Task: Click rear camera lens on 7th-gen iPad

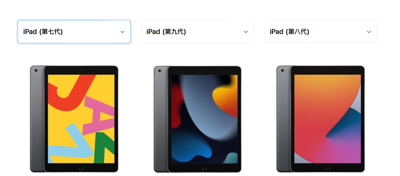Action: [36, 70]
